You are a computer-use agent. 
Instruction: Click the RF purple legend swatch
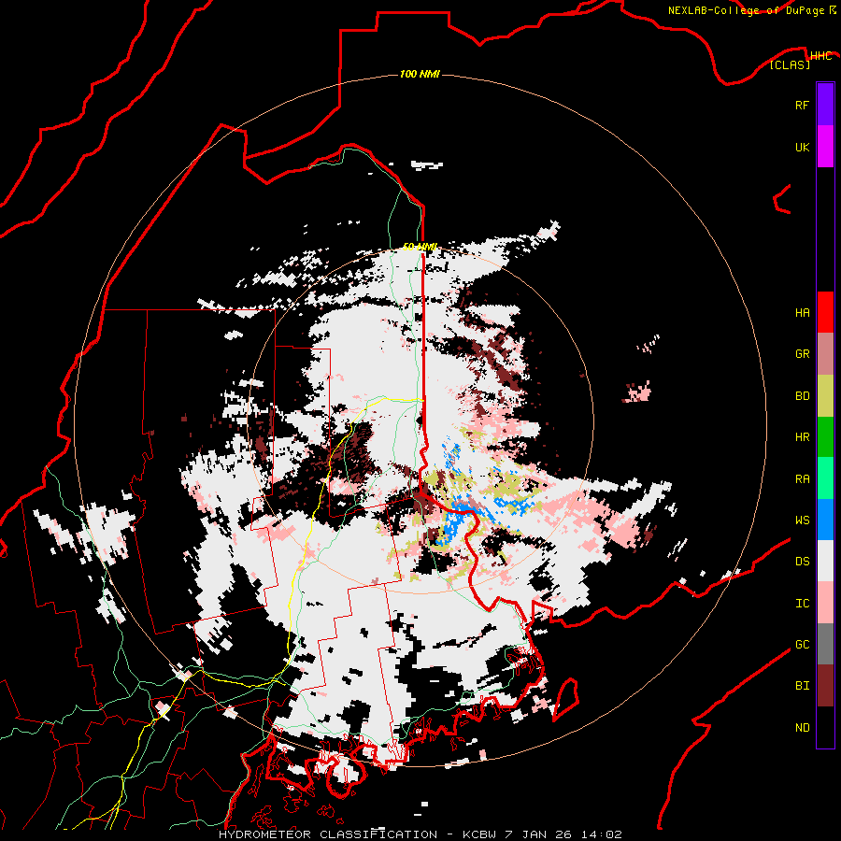pos(825,105)
